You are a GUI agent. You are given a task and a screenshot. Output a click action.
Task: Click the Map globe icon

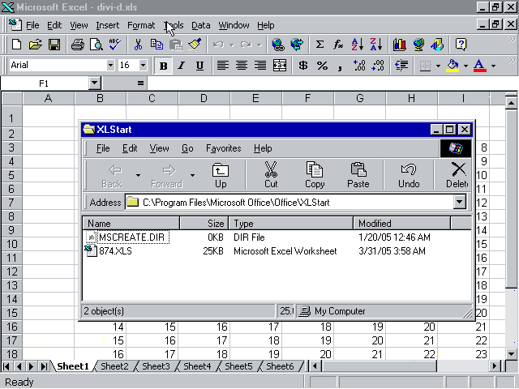point(418,45)
